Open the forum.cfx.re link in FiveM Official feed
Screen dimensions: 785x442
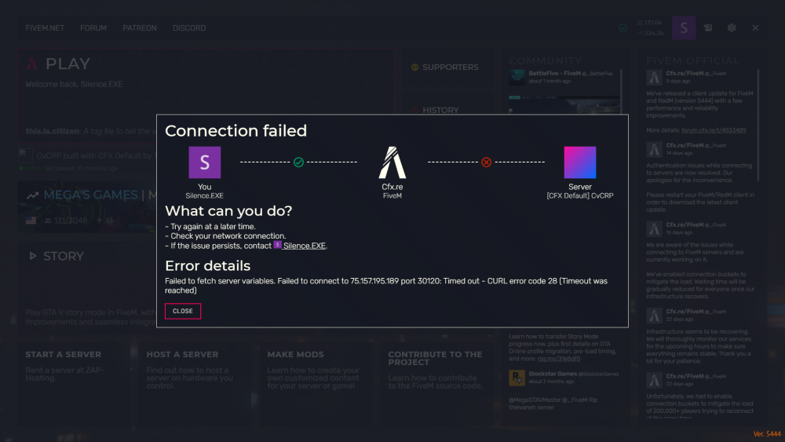pos(714,130)
